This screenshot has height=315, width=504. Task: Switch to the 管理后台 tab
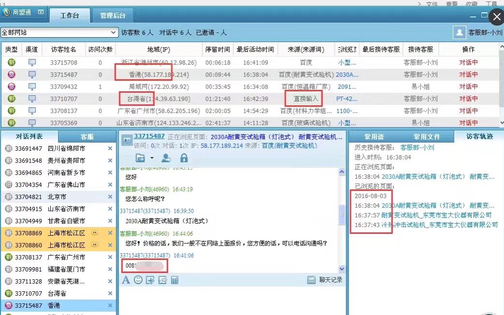[113, 15]
